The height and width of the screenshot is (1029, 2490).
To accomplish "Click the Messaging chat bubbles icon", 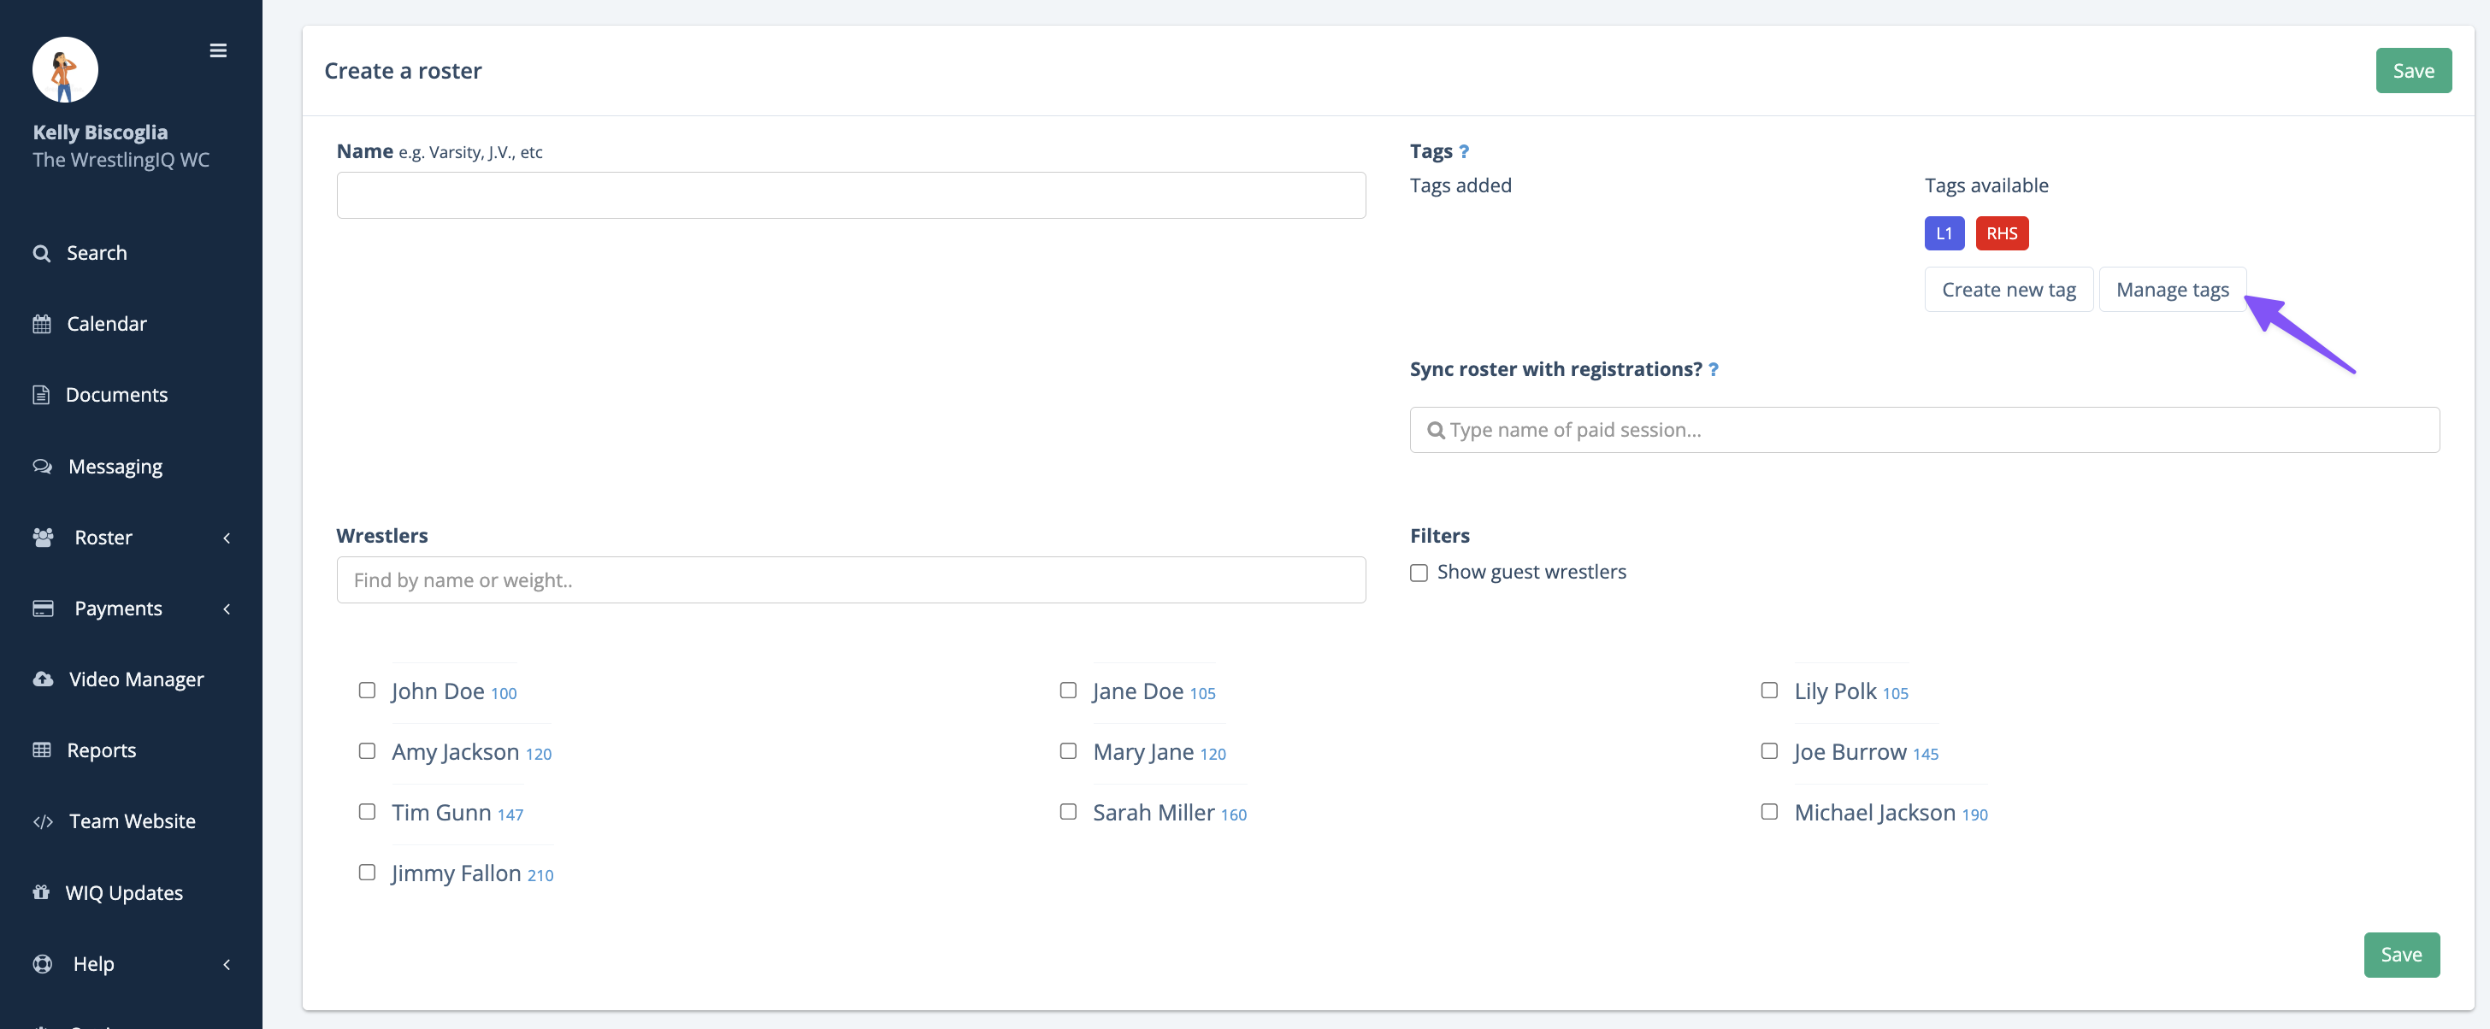I will (x=43, y=467).
